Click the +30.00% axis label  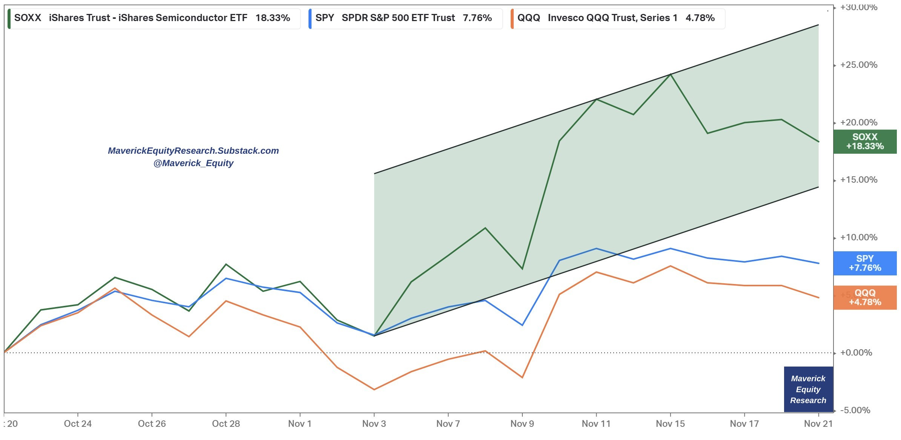click(859, 7)
